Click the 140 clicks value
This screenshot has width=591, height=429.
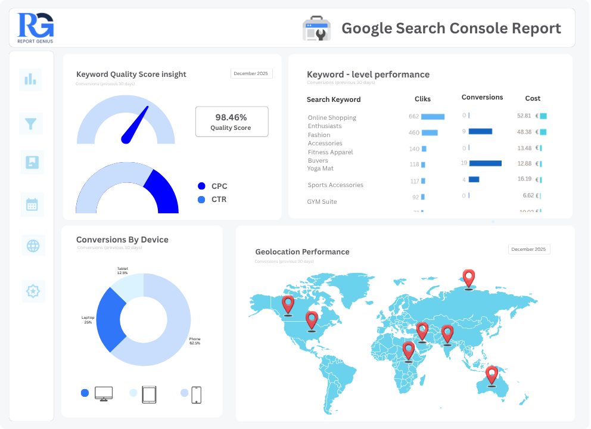[x=414, y=149]
